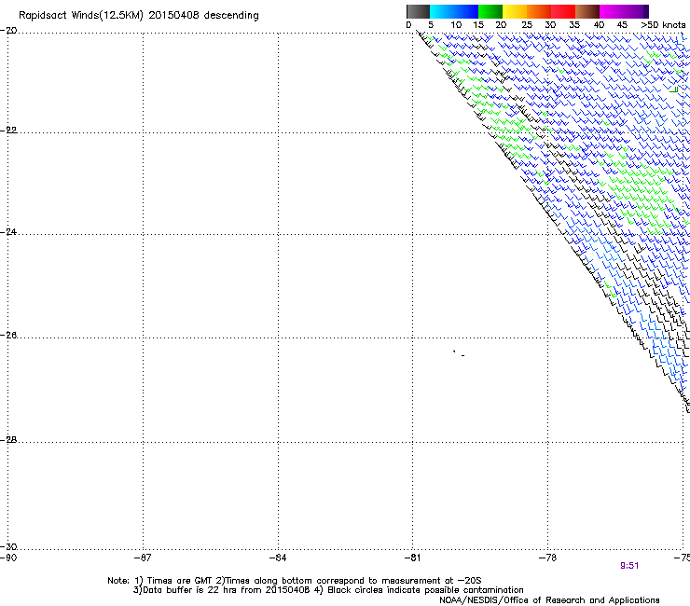Click the -81 longitude axis label

(x=412, y=558)
